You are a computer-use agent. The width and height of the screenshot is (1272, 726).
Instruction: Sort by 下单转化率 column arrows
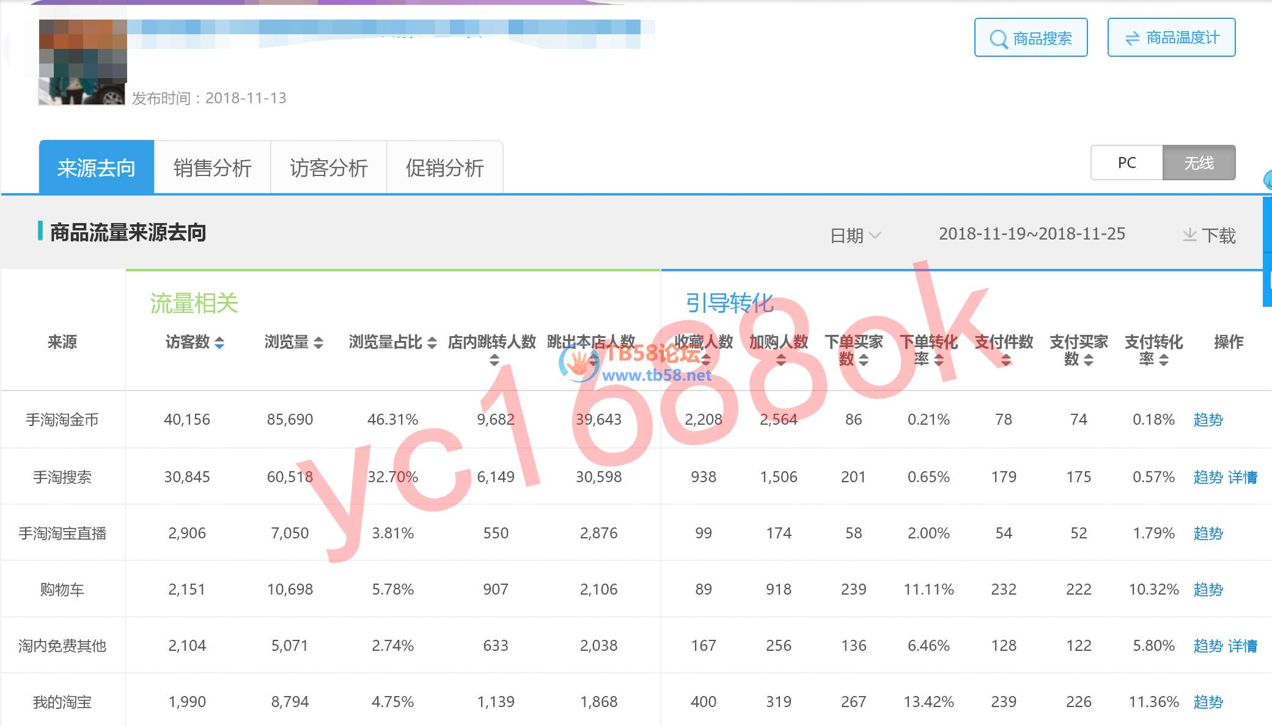click(x=939, y=360)
